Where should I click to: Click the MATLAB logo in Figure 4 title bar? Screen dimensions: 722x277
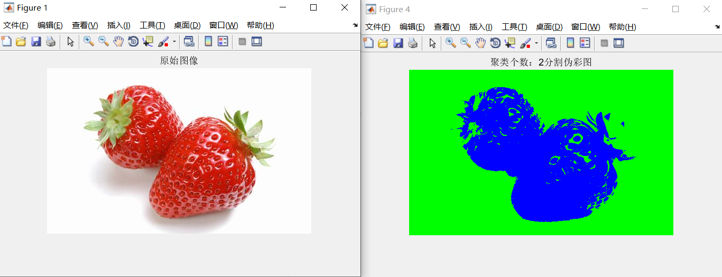371,9
